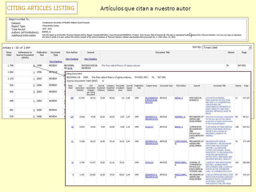Open Geriatrics & Gerontology link in the 9-citations row

[x=151, y=176]
